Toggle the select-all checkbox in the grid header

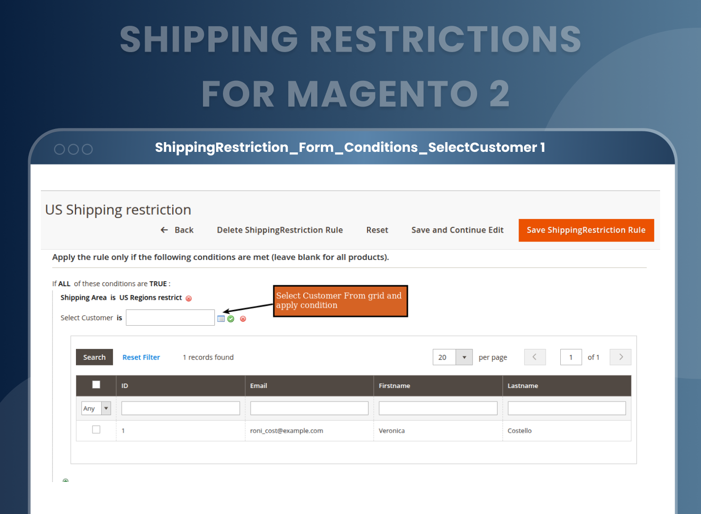coord(96,384)
